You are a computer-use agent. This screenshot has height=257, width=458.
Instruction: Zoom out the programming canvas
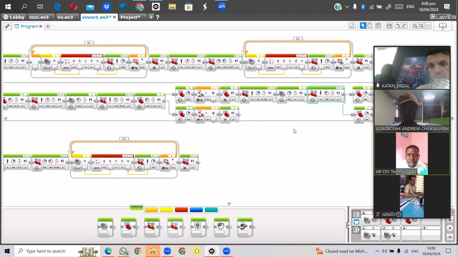coord(415,26)
